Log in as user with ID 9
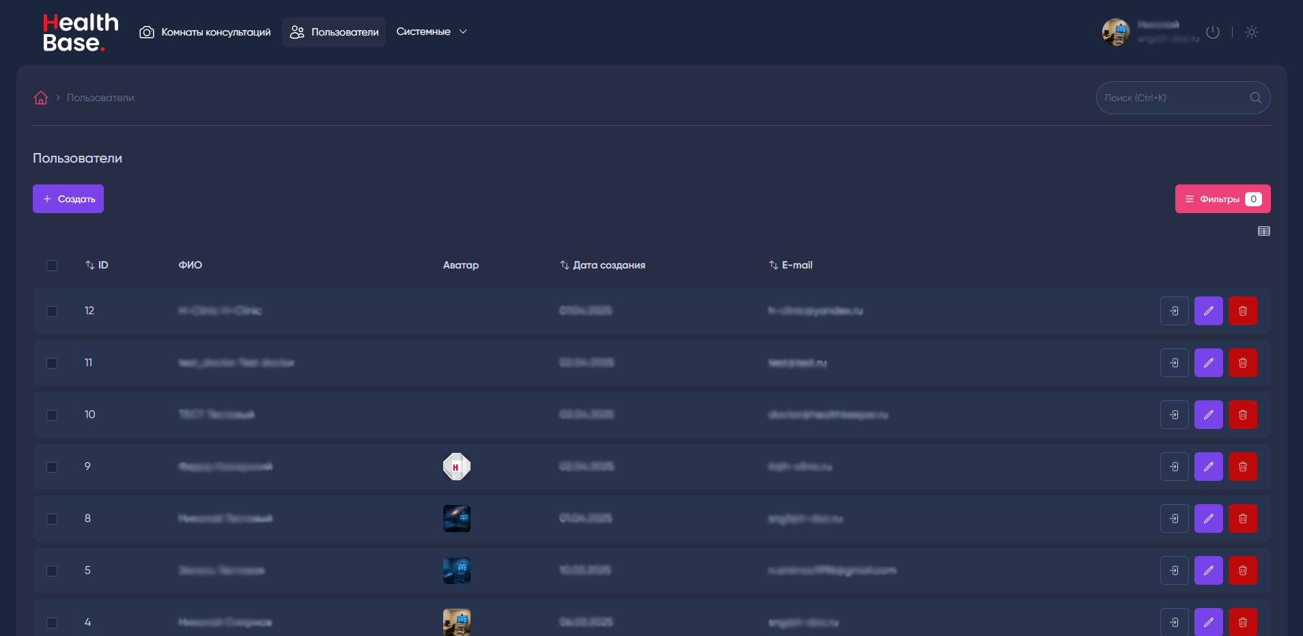This screenshot has width=1303, height=636. [x=1175, y=467]
